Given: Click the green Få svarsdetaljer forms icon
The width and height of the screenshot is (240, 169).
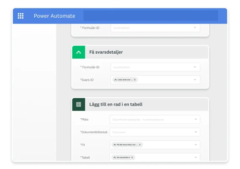Looking at the screenshot, I should [x=79, y=52].
